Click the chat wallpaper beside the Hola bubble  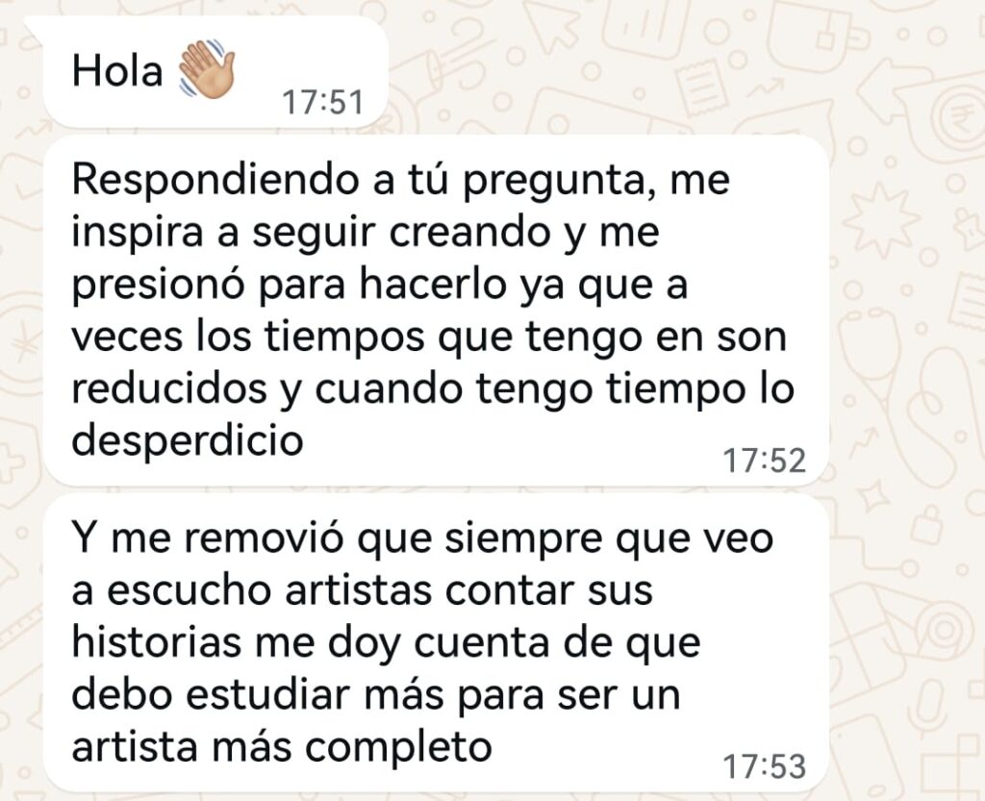(x=628, y=69)
